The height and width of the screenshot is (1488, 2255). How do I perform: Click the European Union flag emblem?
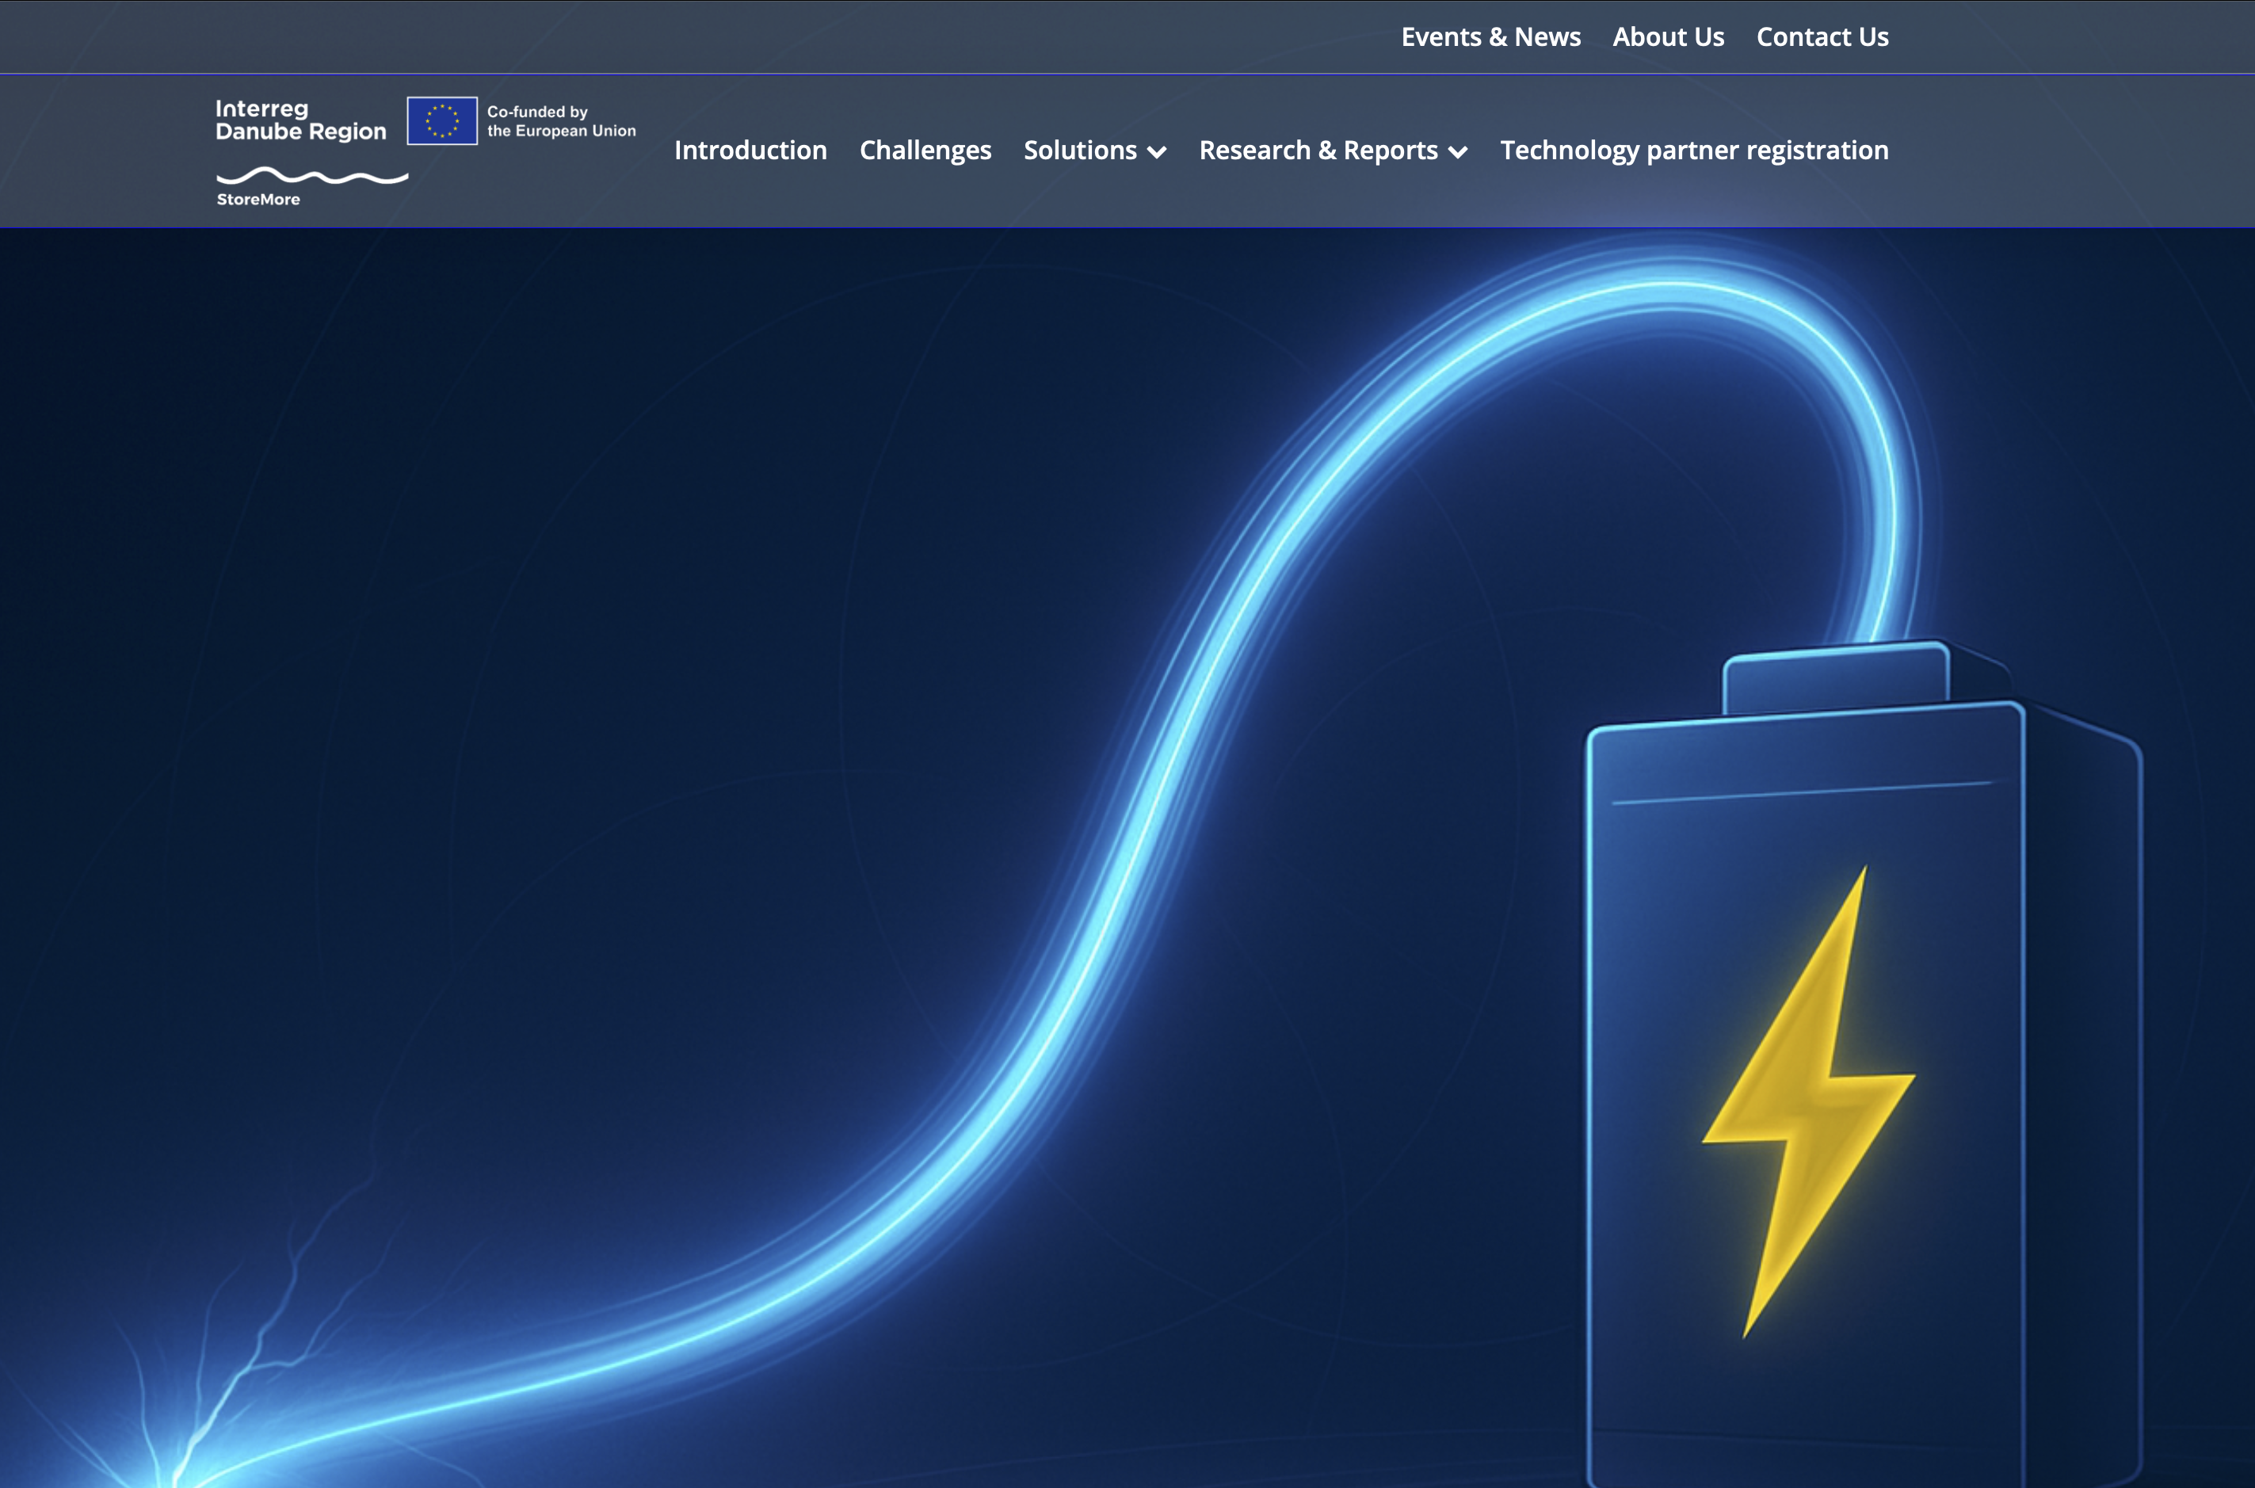(x=442, y=120)
